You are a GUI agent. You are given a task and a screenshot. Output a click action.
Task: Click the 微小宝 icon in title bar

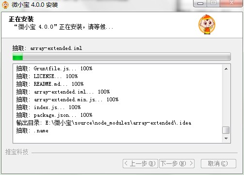tap(5, 5)
